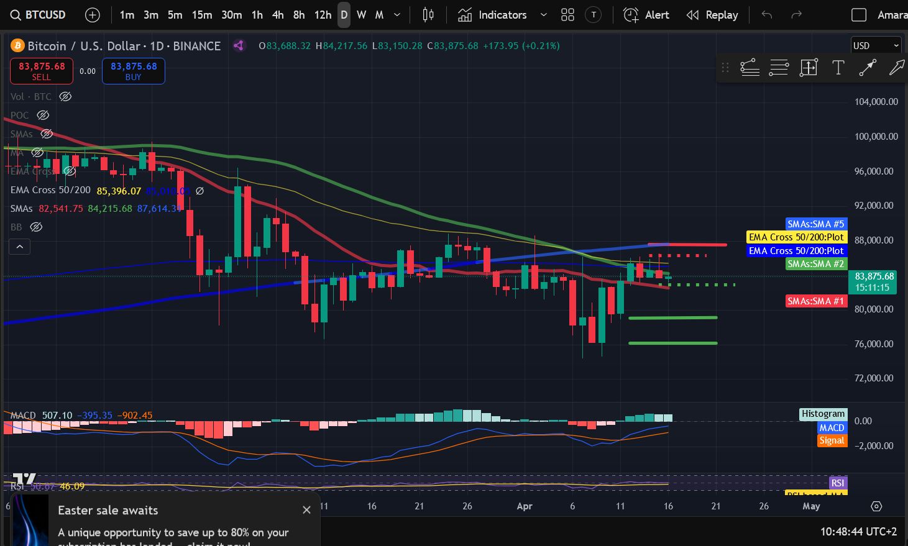
Task: Close the Easter sale awaits notification
Action: click(x=306, y=510)
